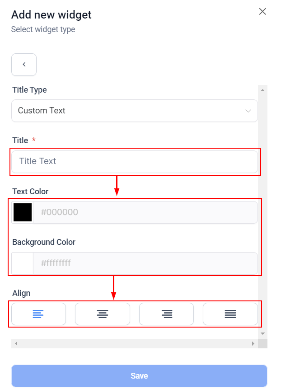Select center align option

(103, 314)
